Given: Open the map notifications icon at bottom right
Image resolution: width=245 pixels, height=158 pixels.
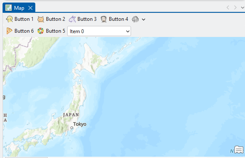Looking at the screenshot, I should (239, 150).
